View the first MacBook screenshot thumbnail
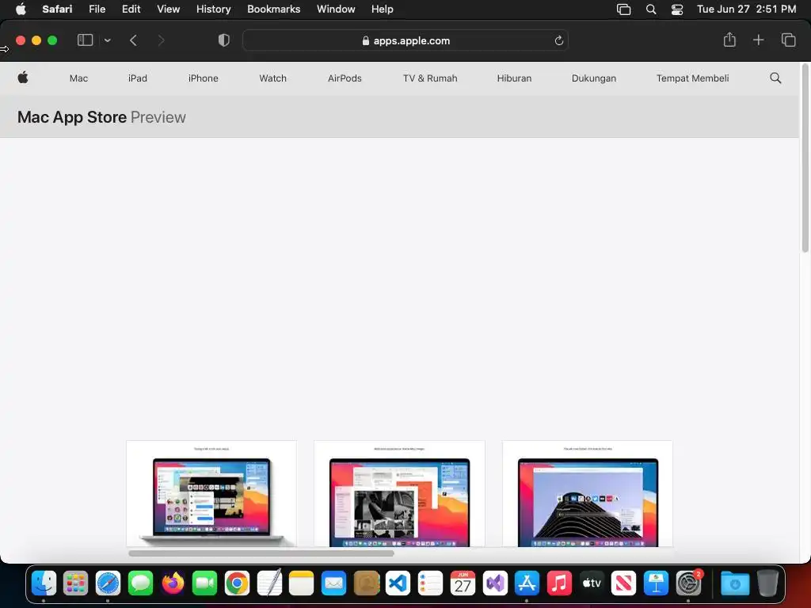 pos(211,493)
